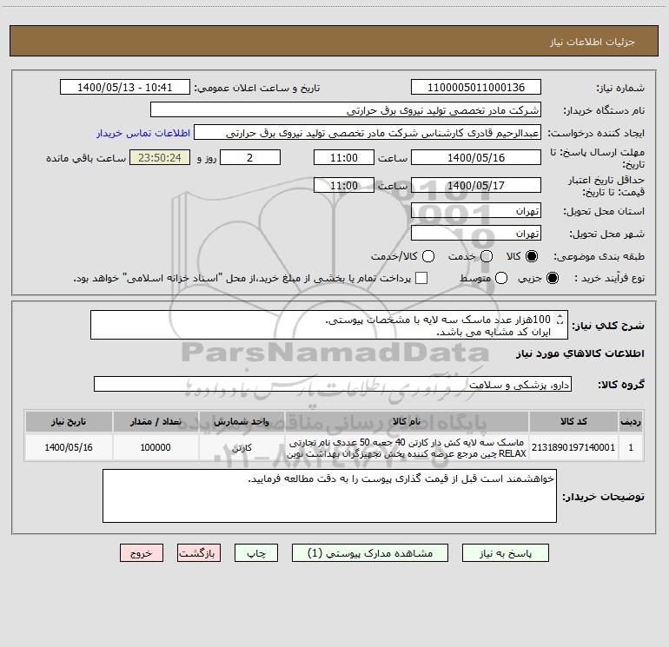
Task: Click the کد کالا column header
Action: coord(573,421)
